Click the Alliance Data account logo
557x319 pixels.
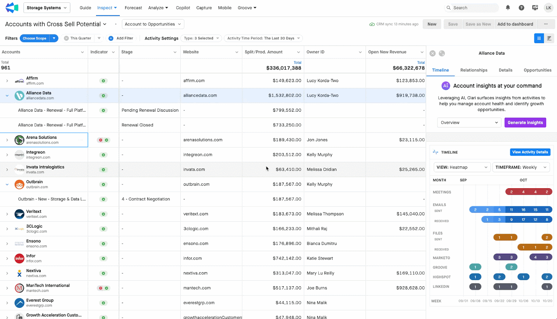click(19, 96)
